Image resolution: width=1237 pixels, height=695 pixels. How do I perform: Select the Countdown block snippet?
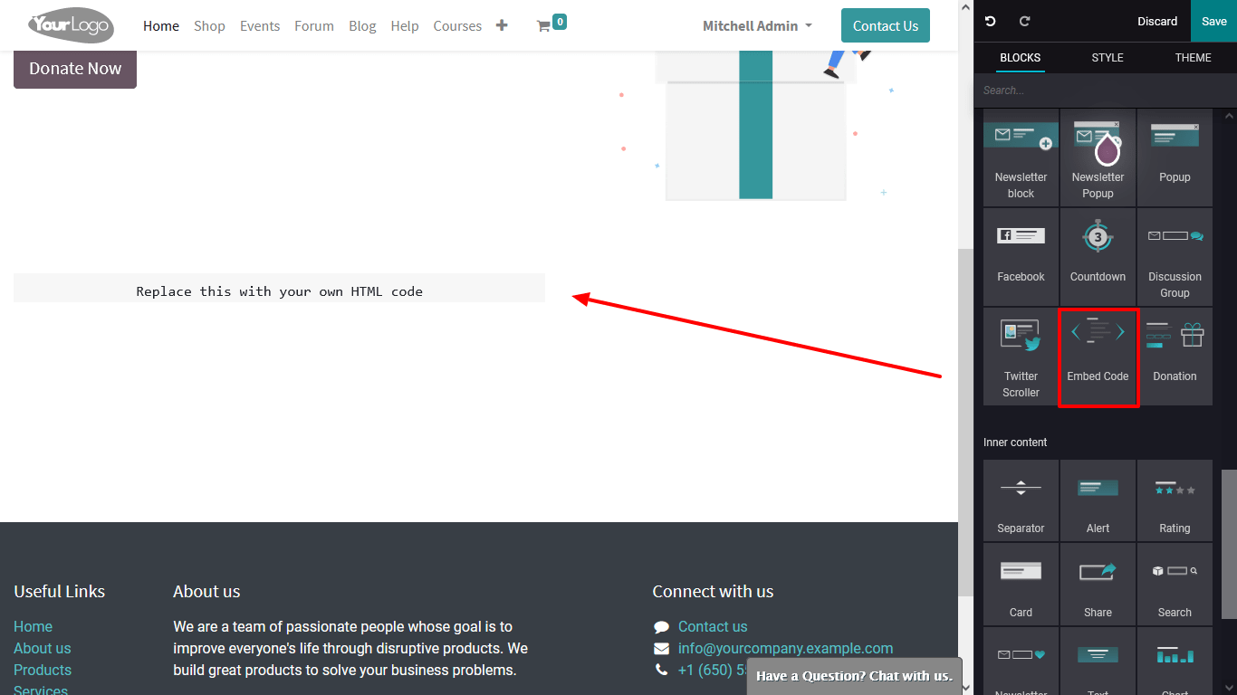click(x=1098, y=257)
